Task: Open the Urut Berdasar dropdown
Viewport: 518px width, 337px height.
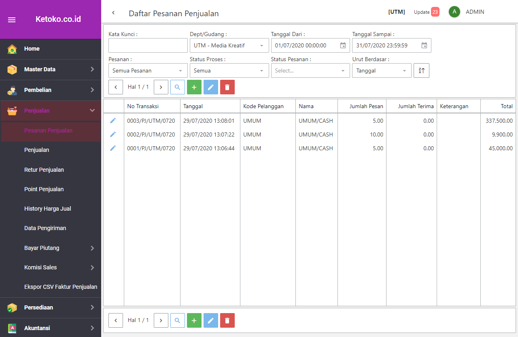Action: click(381, 70)
